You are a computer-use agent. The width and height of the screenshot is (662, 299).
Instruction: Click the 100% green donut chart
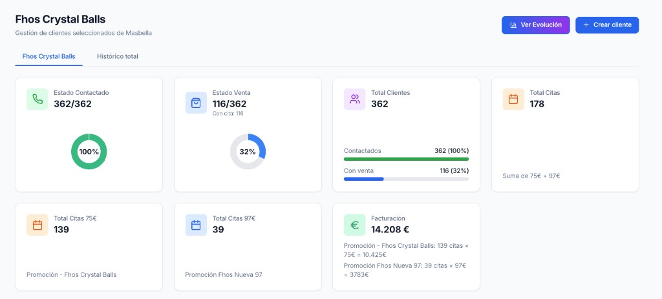[x=89, y=152]
